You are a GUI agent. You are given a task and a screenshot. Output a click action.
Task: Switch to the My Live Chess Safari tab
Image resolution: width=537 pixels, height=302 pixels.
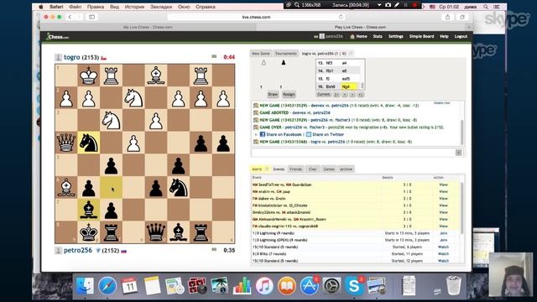[x=148, y=27]
